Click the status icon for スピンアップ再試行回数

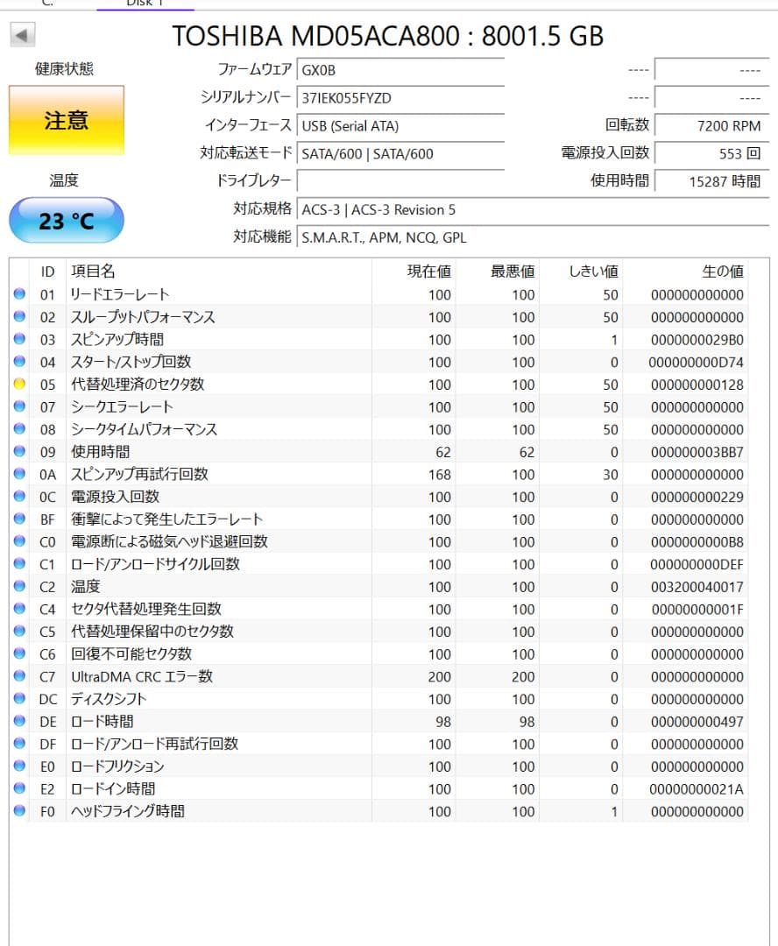[19, 474]
